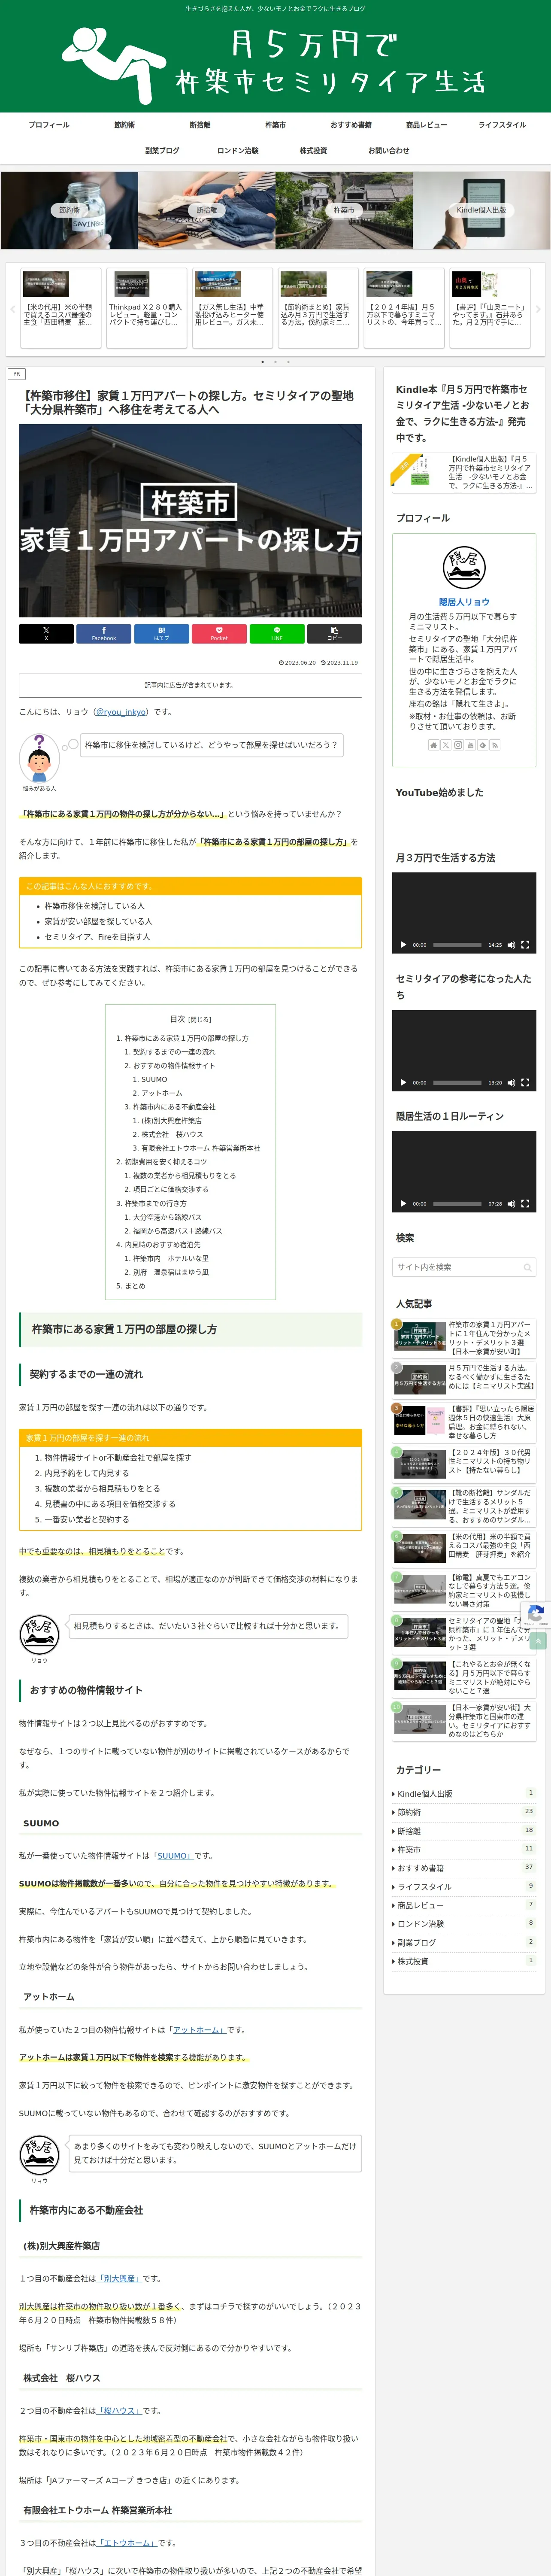Click the green scroll-to-top arrow button
Screen dimensions: 551x2576
(x=538, y=1641)
